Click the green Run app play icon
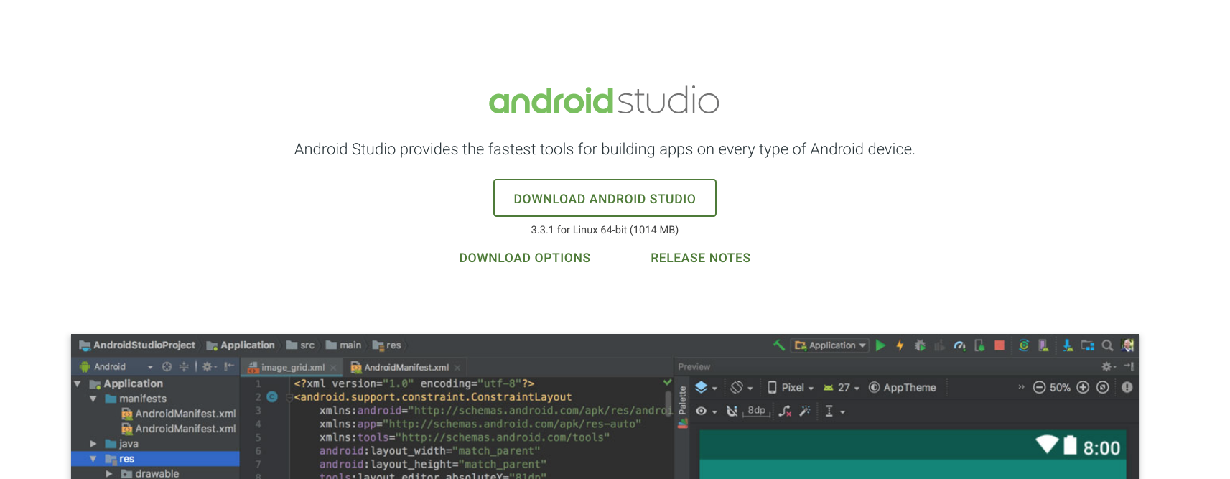1230x479 pixels. click(880, 345)
